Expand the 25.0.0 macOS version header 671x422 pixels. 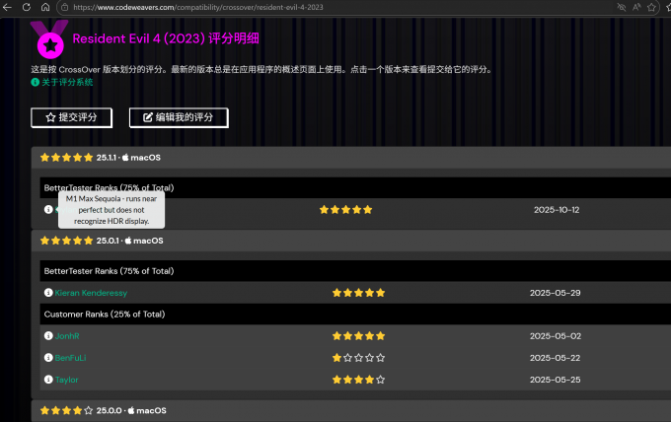point(351,410)
